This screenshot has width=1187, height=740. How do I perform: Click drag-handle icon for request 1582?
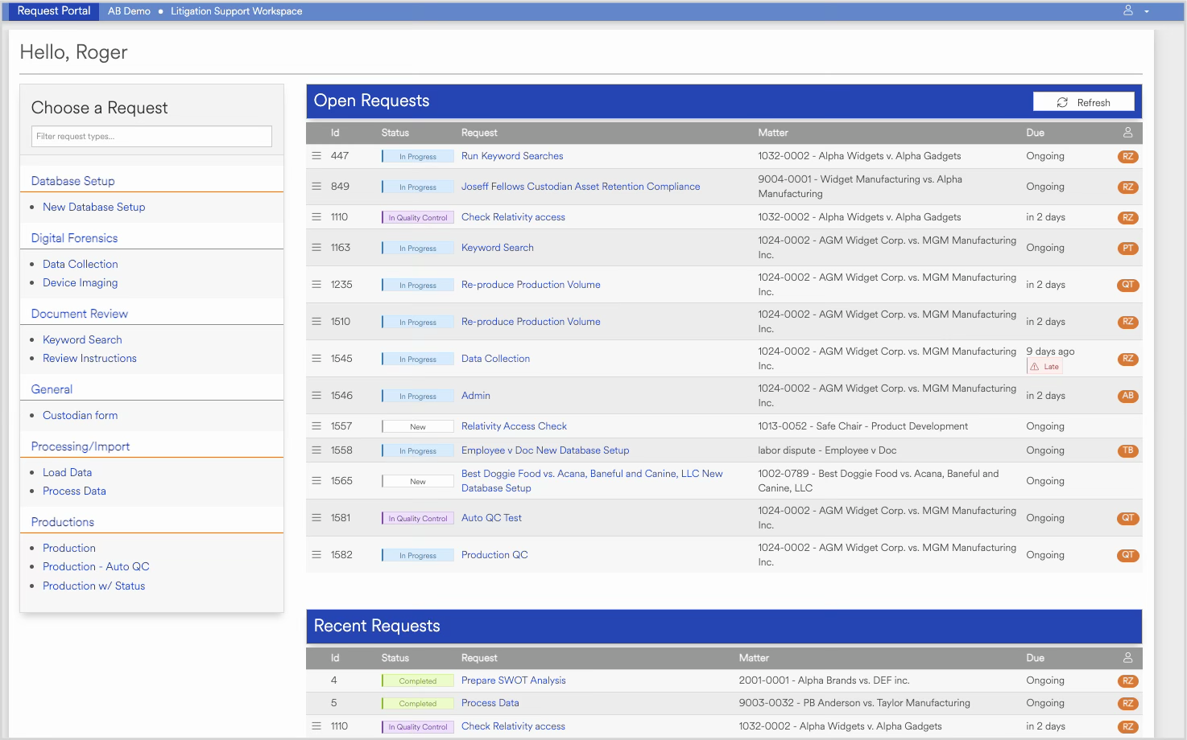(316, 555)
